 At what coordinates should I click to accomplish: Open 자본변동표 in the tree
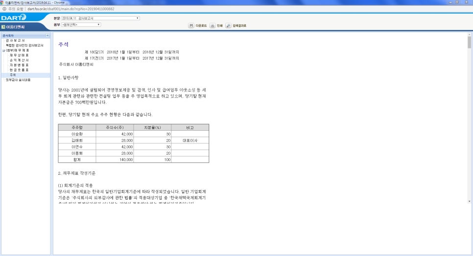click(19, 65)
